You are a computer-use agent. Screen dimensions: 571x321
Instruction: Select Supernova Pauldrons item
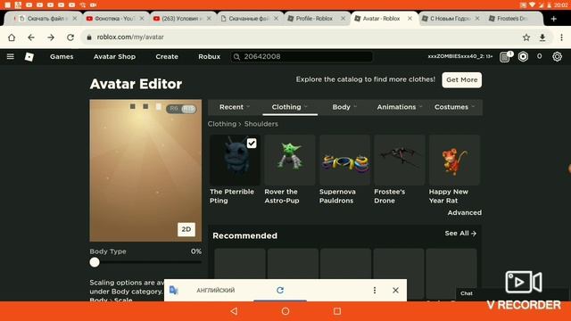point(344,169)
